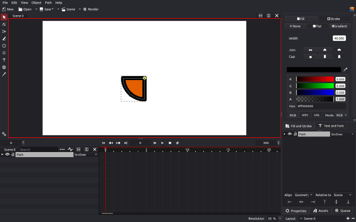Select the Text tool in the toolbox

[4, 60]
